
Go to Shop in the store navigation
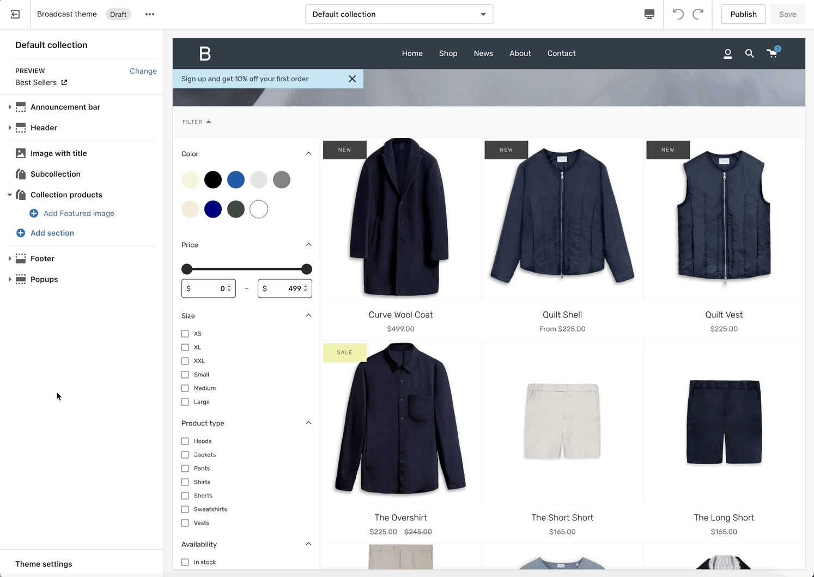coord(448,53)
